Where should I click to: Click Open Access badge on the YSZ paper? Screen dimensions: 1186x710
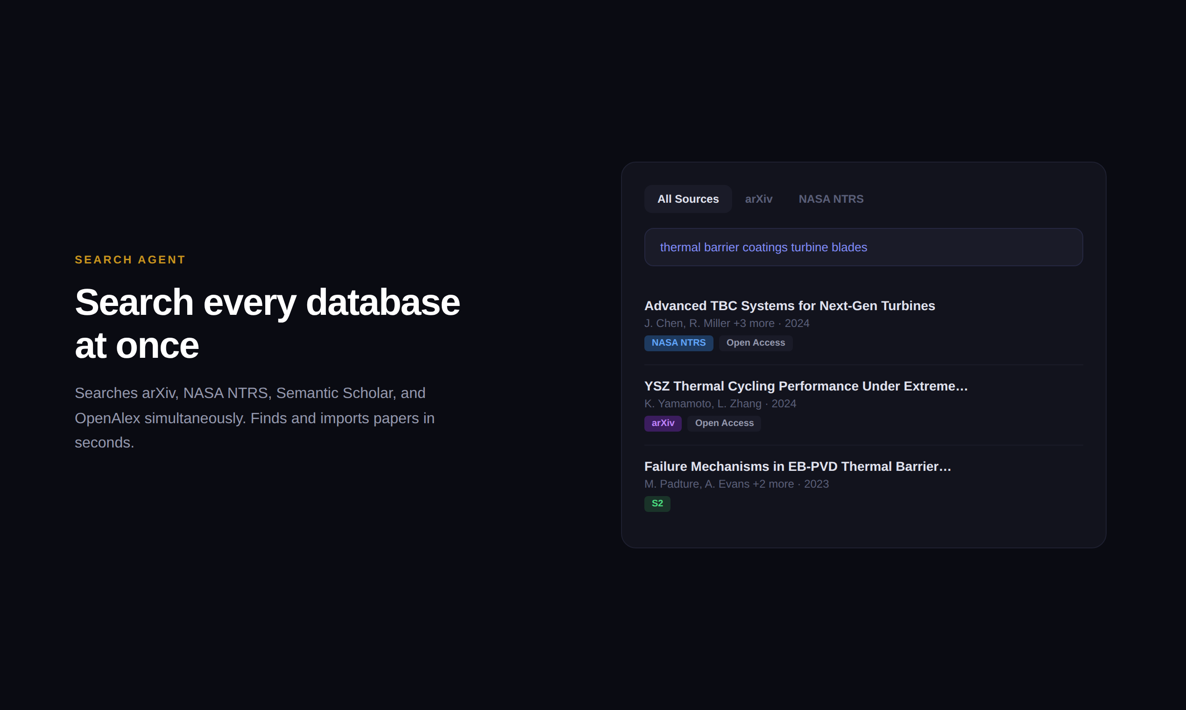tap(724, 423)
